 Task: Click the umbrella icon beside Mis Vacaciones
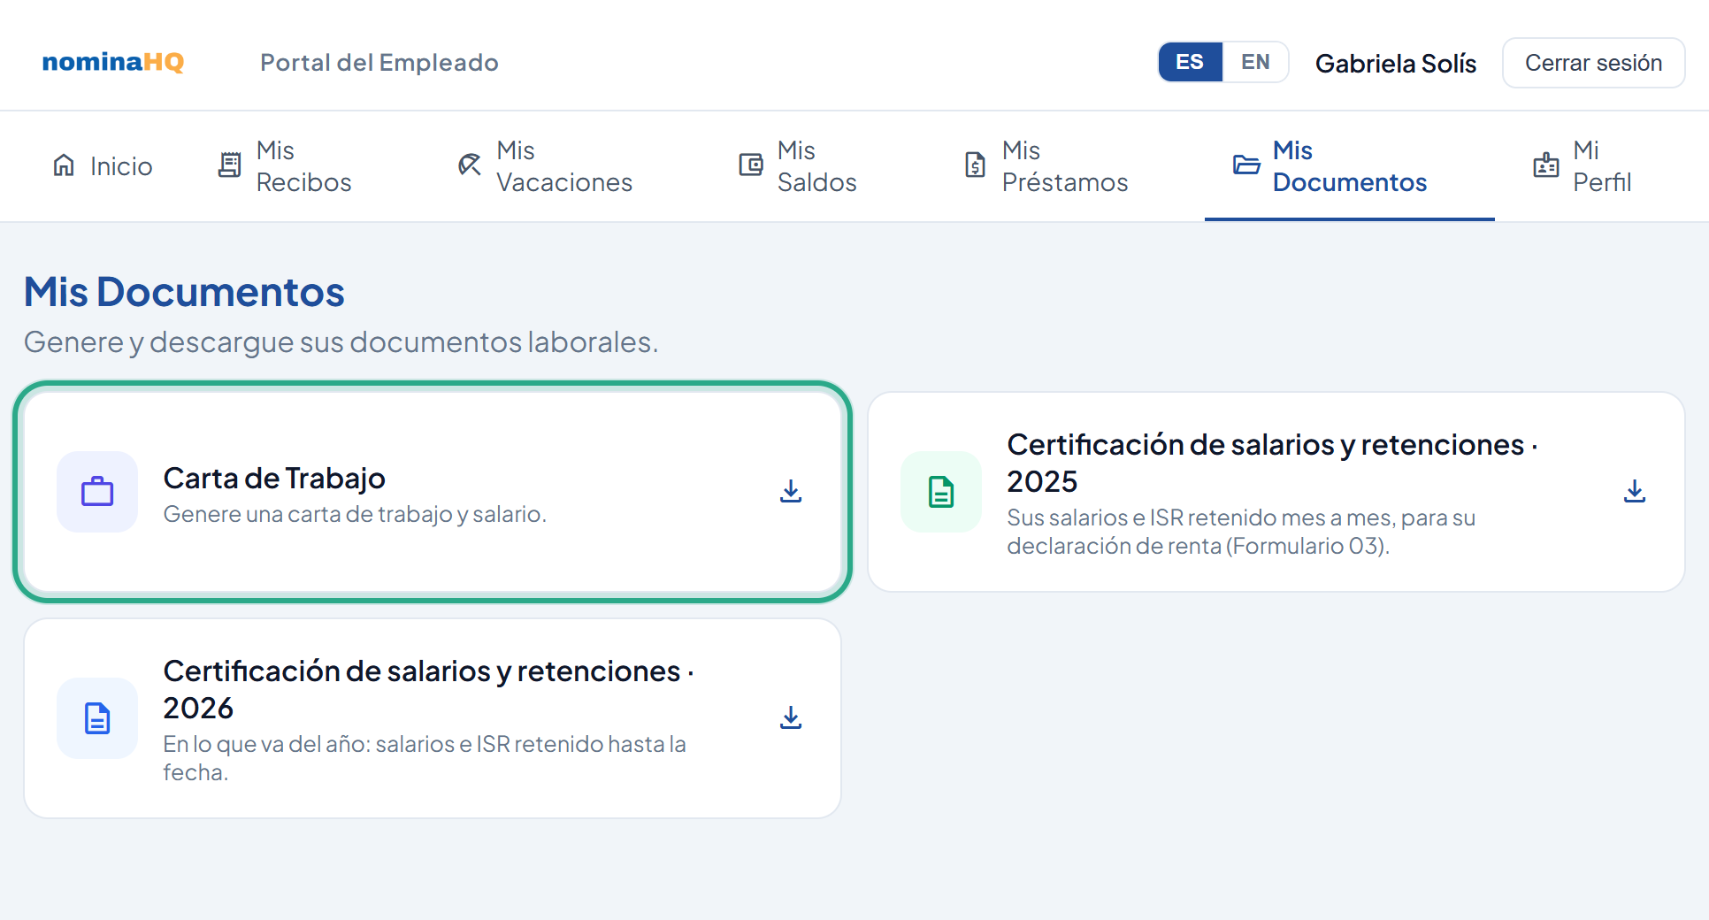(470, 165)
